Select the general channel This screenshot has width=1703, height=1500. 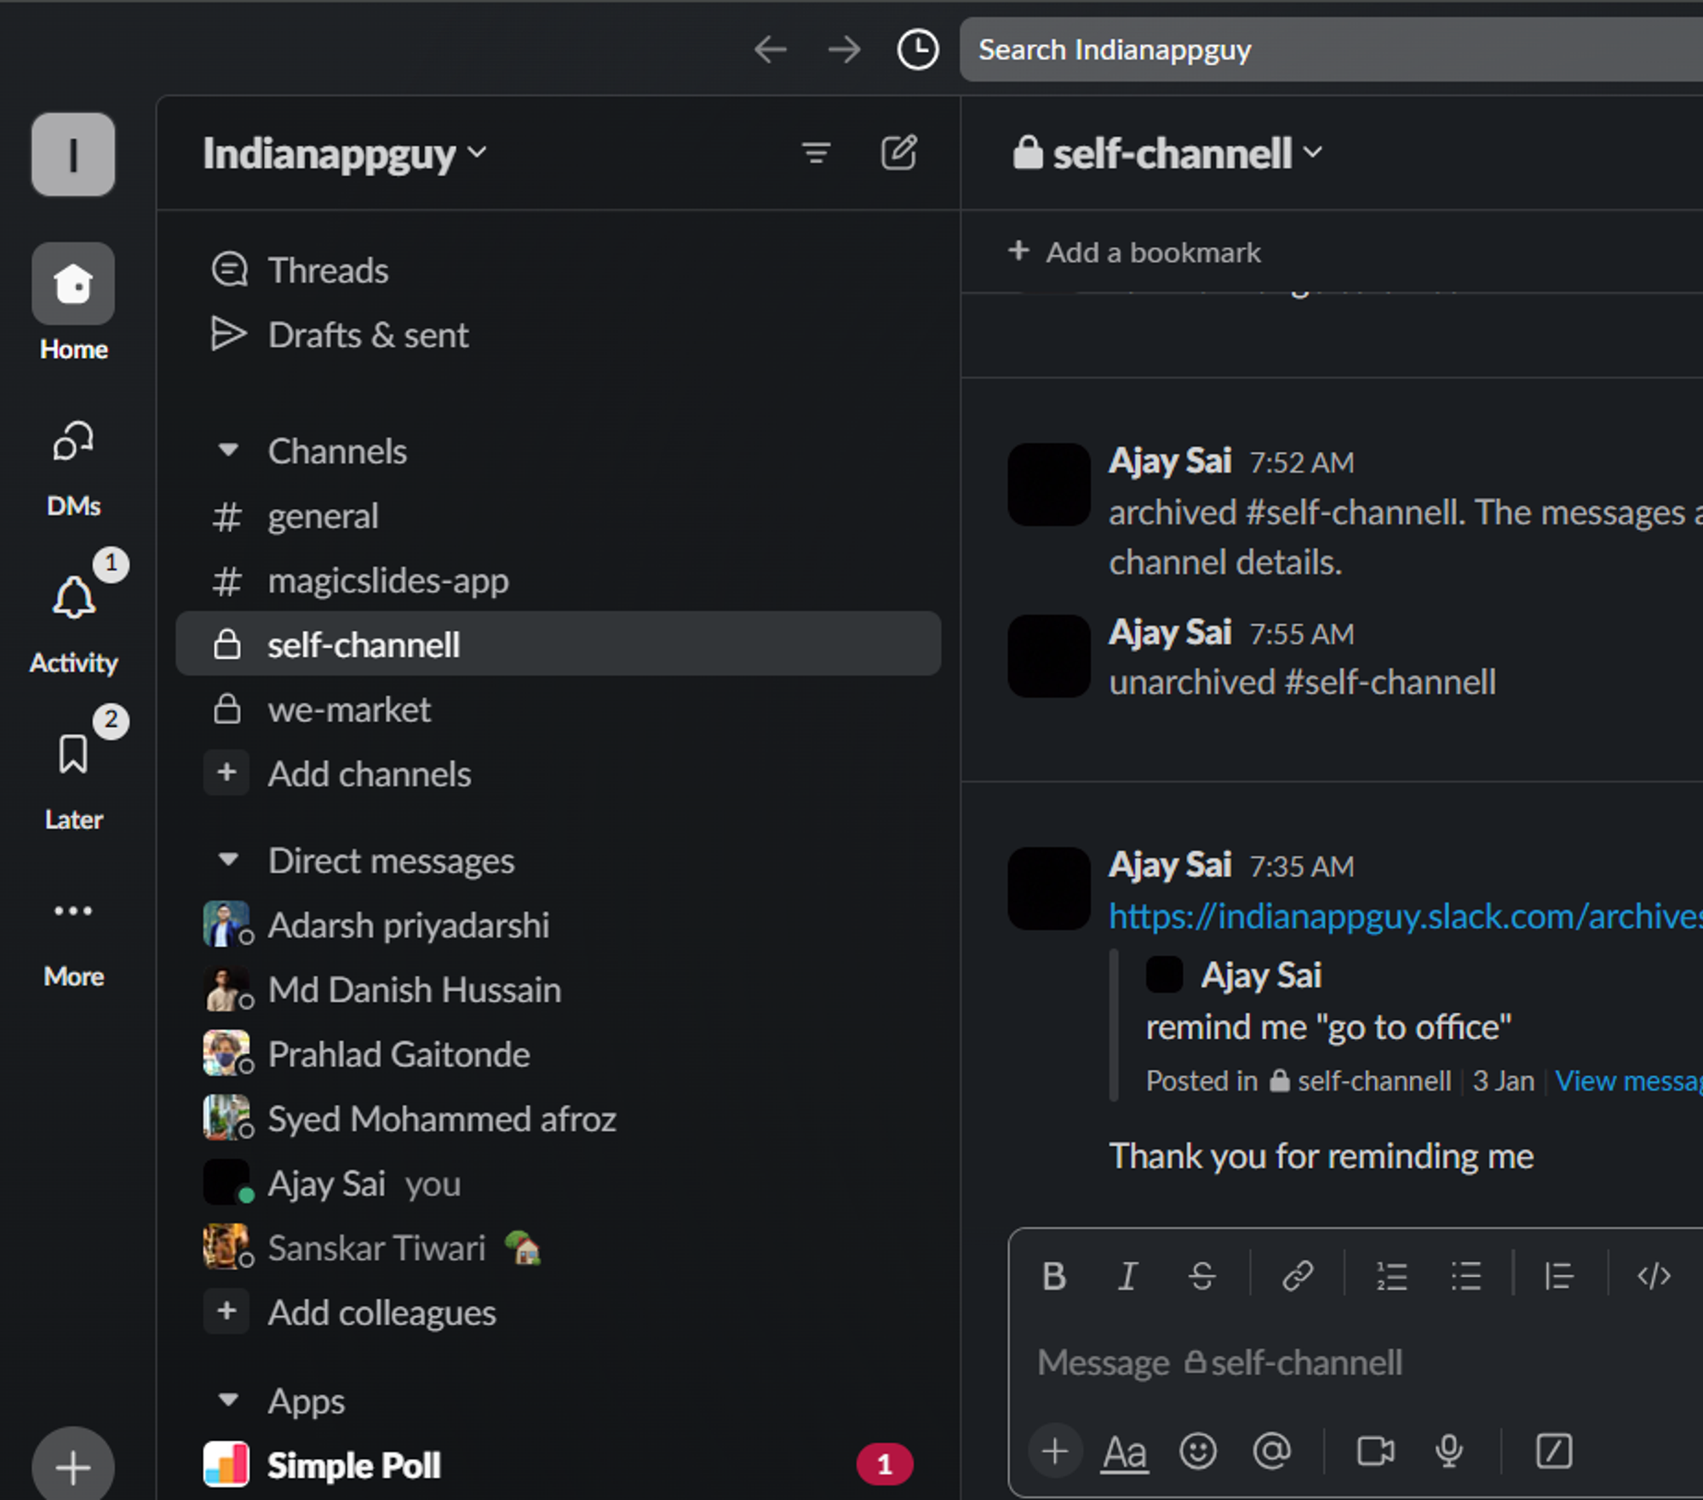[322, 515]
